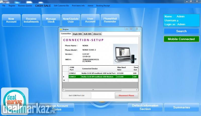Click the 115200 baud rate in COM12 row
This screenshot has width=201, height=116.
[124, 73]
